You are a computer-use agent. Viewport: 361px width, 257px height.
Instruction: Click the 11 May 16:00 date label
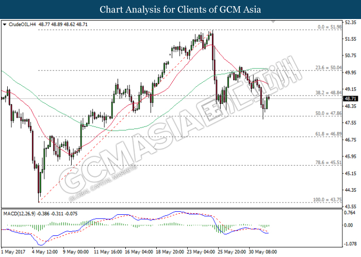tap(108, 252)
